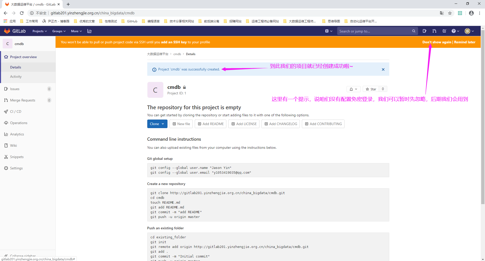Click the 'Project ID: 1' text
This screenshot has width=485, height=261.
pos(177,93)
